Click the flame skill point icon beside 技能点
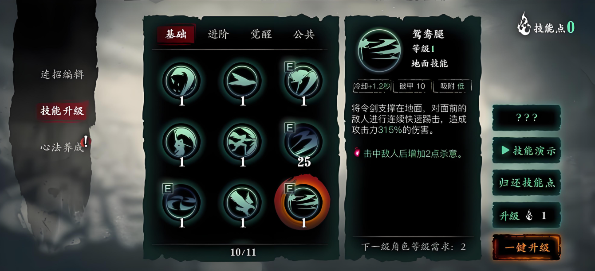 (524, 24)
